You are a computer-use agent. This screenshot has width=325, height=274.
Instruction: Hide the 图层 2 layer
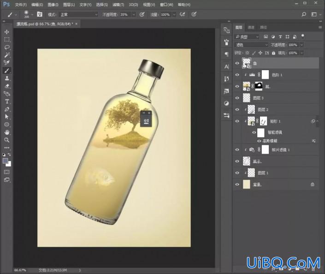pyautogui.click(x=237, y=109)
